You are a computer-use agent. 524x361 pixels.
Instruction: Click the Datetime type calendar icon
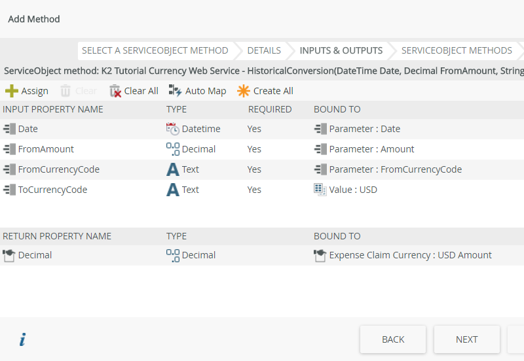(x=173, y=129)
